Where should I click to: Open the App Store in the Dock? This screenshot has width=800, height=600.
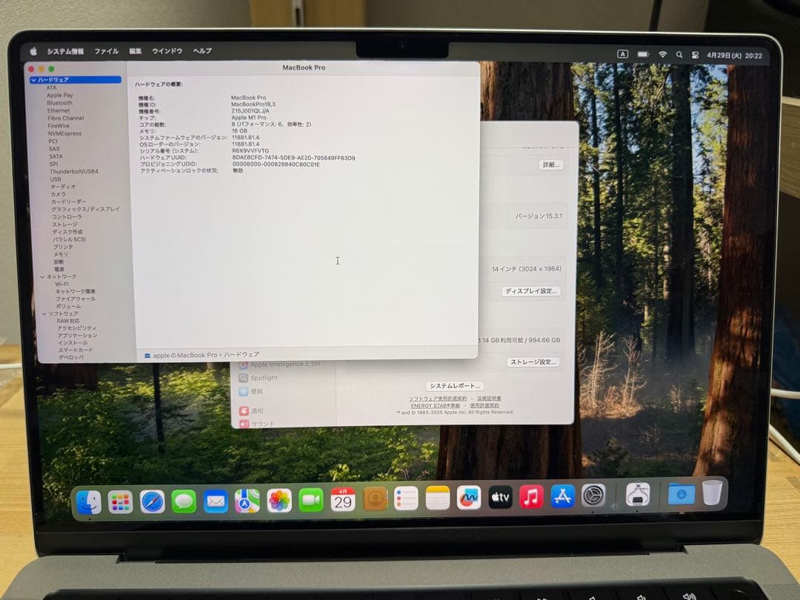point(562,496)
